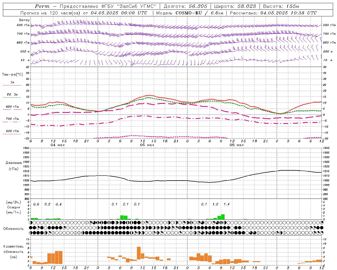The width and height of the screenshot is (337, 270).
Task: Click the tallest orange convective cloud bar on 05 мая
Action: coord(139,253)
